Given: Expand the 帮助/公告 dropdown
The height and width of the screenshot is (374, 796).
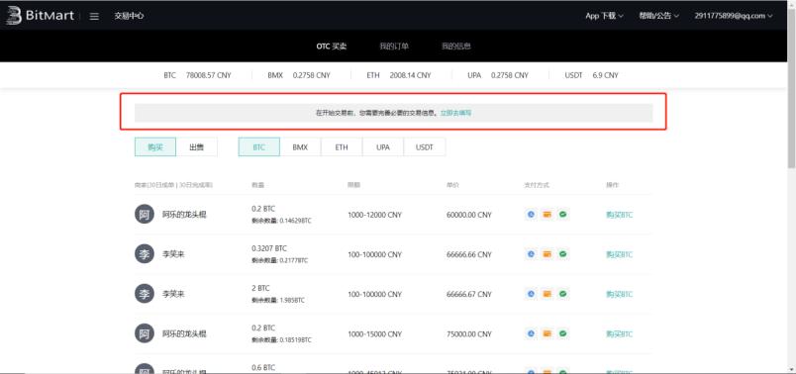Looking at the screenshot, I should (659, 16).
